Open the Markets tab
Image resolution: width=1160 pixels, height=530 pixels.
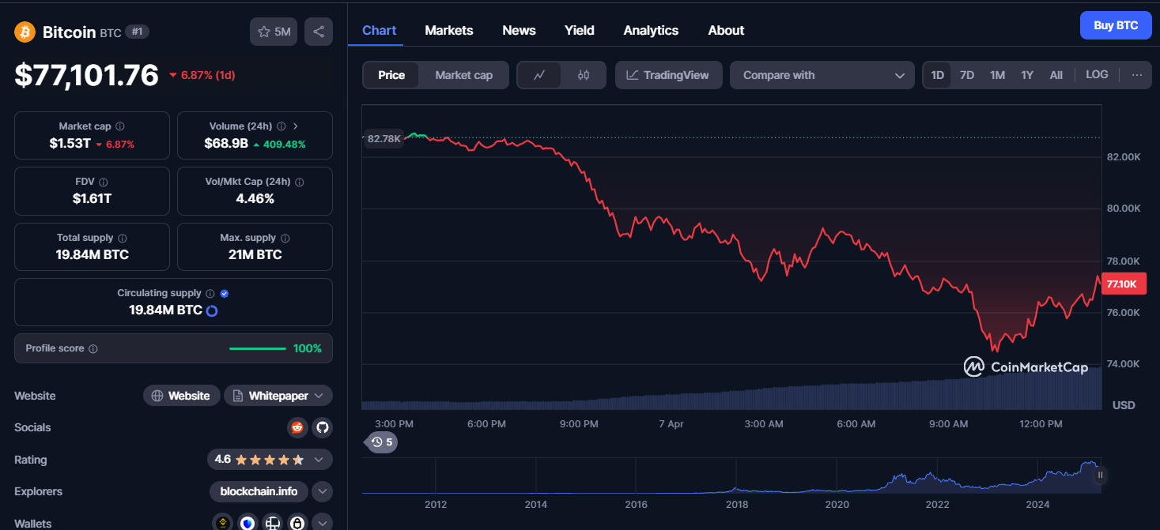(x=449, y=30)
